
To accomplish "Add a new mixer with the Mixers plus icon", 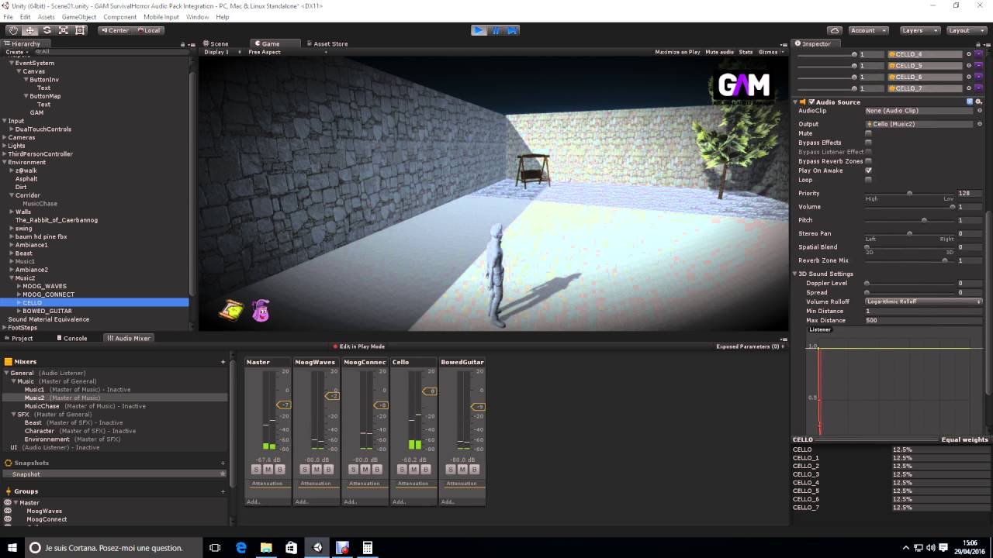I will tap(223, 362).
